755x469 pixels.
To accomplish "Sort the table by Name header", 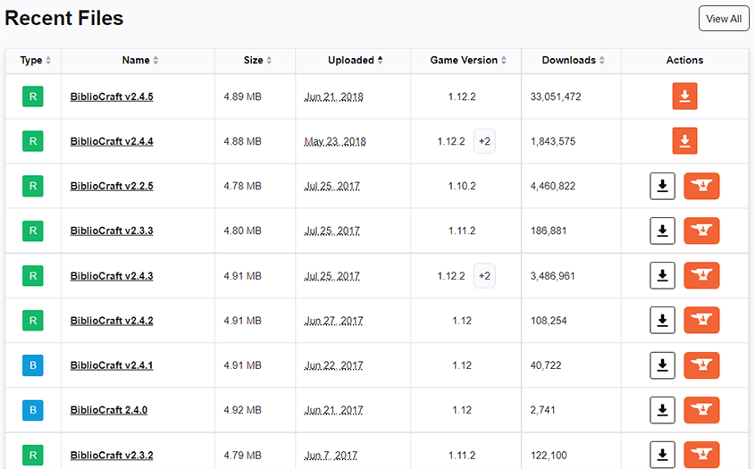I will [x=140, y=61].
